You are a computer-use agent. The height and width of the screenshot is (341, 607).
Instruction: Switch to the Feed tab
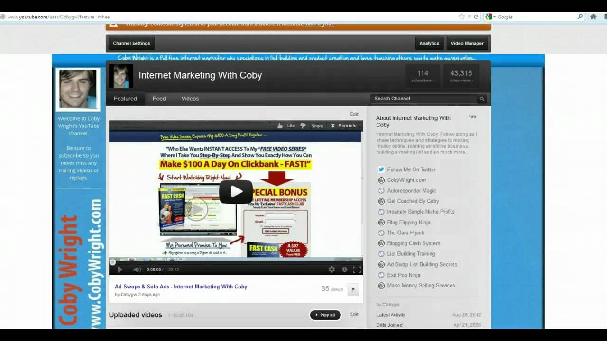pos(159,99)
